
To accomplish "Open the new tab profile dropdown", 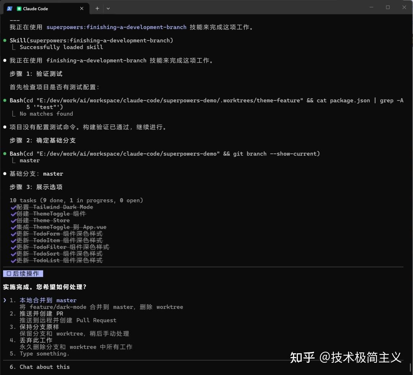I will (108, 8).
